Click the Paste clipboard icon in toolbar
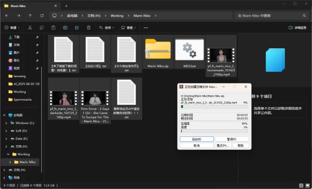Viewport: 312px width, 189px height. click(53, 28)
